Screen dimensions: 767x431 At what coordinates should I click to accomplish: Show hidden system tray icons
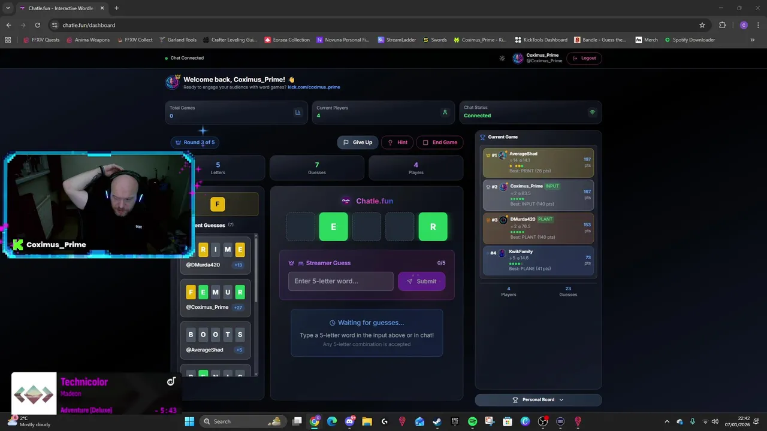pyautogui.click(x=667, y=421)
